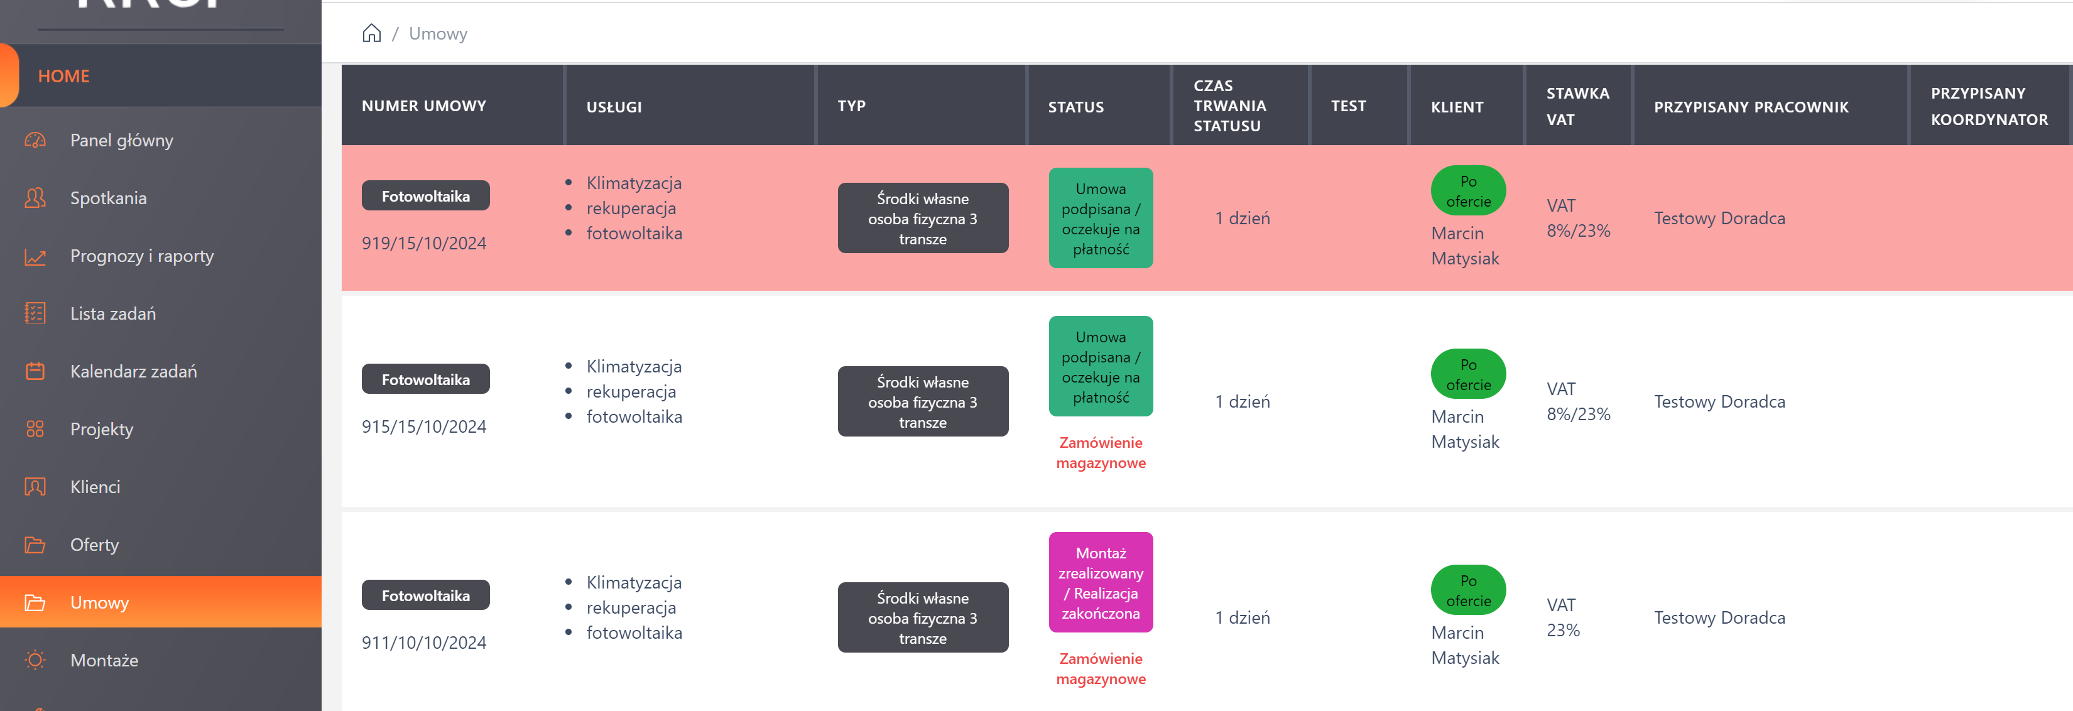
Task: Open Prognozy i raporty chart icon
Action: (x=35, y=256)
